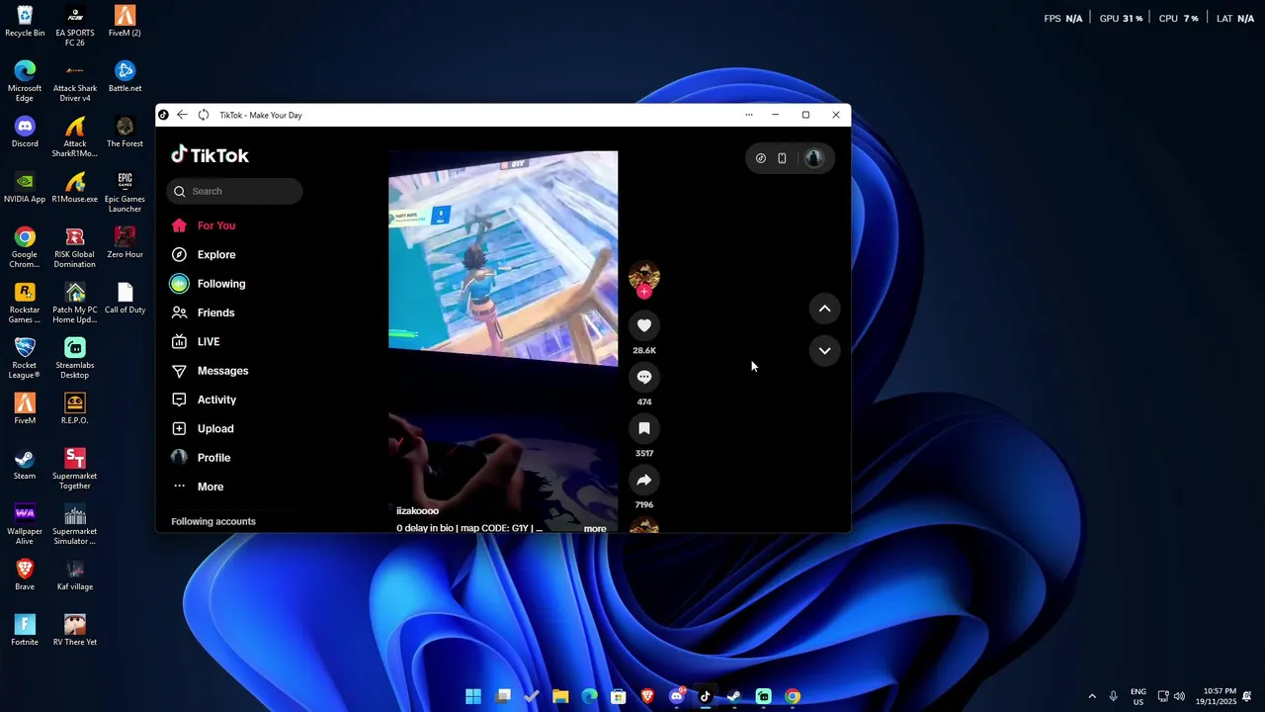Viewport: 1265px width, 712px height.
Task: Select Streamlabs Desktop shortcut
Action: coord(75,358)
